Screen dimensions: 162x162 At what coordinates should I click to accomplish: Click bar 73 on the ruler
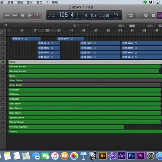tap(120, 30)
